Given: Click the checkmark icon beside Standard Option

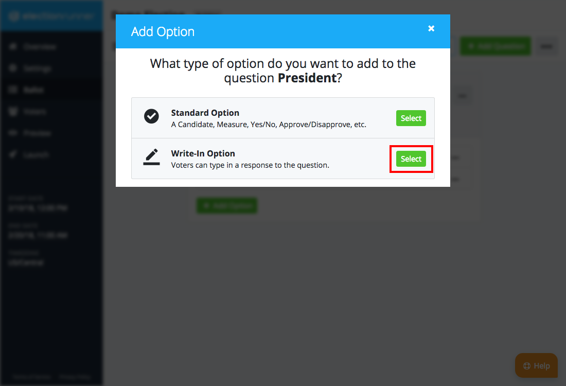Looking at the screenshot, I should pos(151,116).
